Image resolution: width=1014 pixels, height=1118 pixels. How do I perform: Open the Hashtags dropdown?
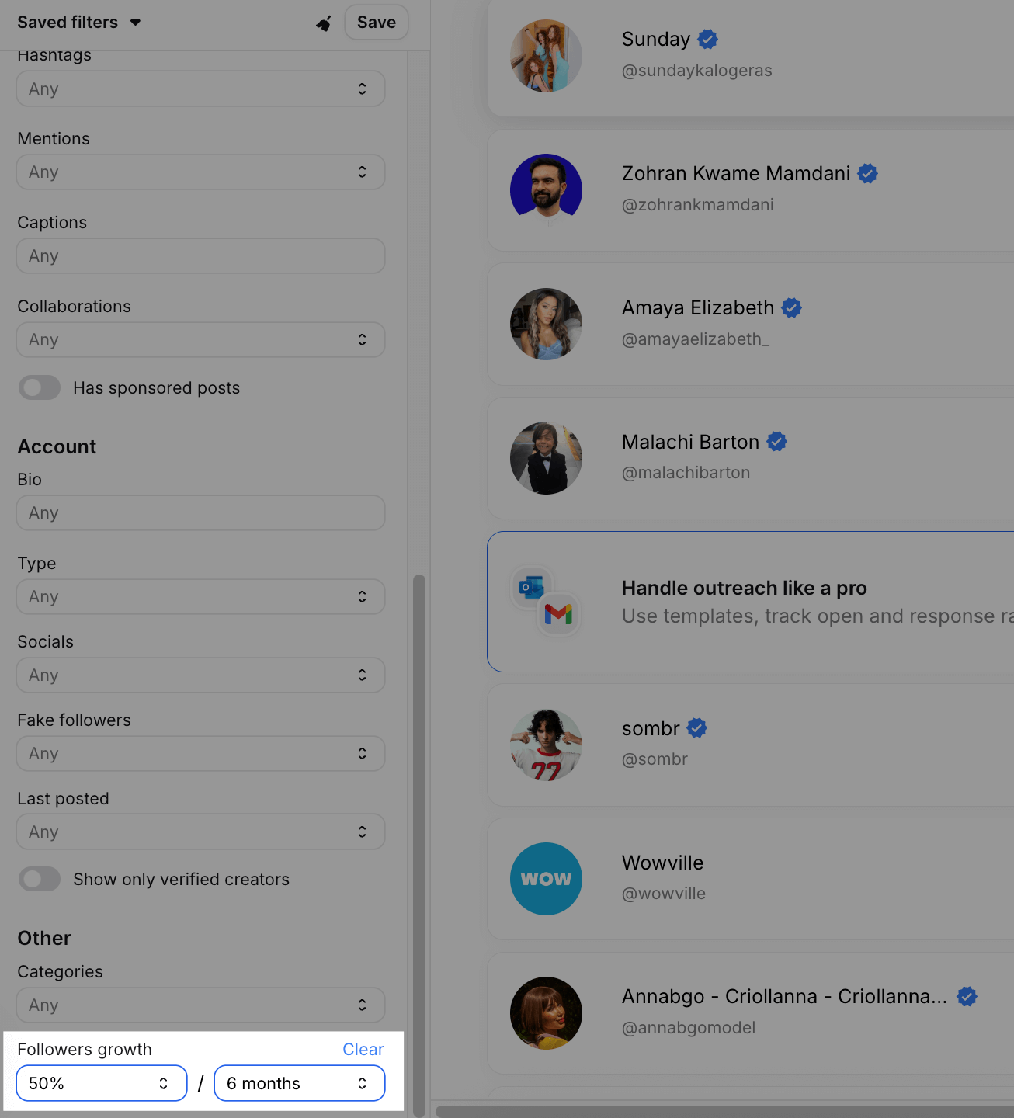[x=200, y=89]
